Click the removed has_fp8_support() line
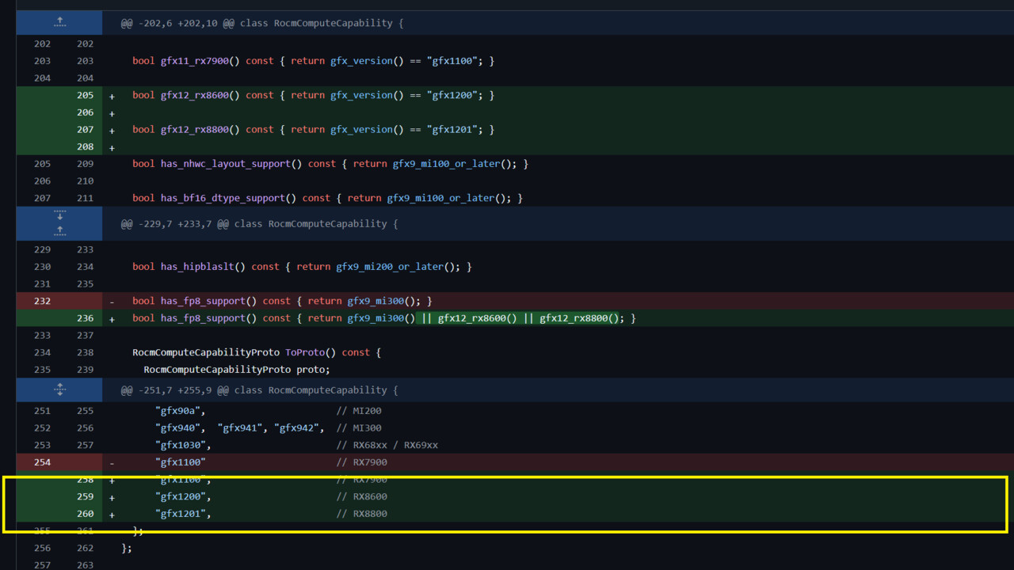 point(282,301)
